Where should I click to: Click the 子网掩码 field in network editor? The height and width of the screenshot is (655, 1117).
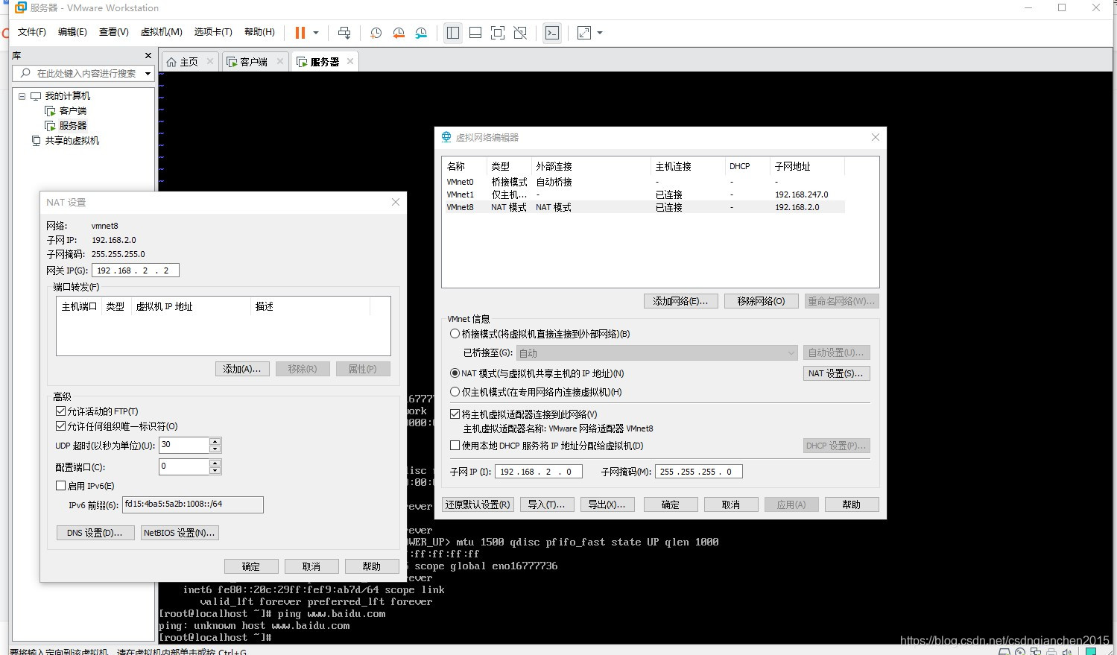click(699, 472)
